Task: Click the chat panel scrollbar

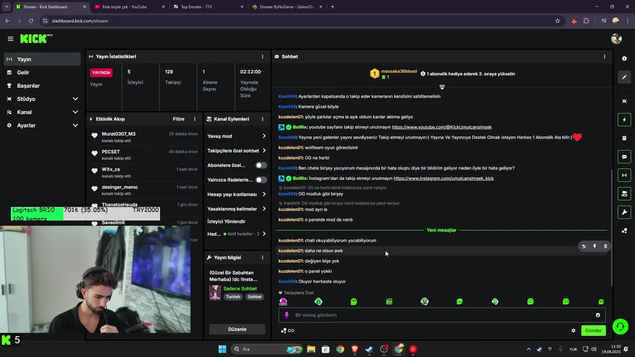Action: 611,228
